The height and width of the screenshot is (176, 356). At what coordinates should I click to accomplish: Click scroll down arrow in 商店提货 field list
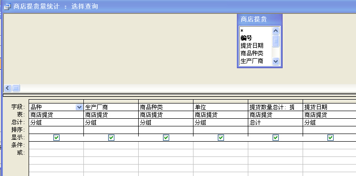pyautogui.click(x=275, y=61)
